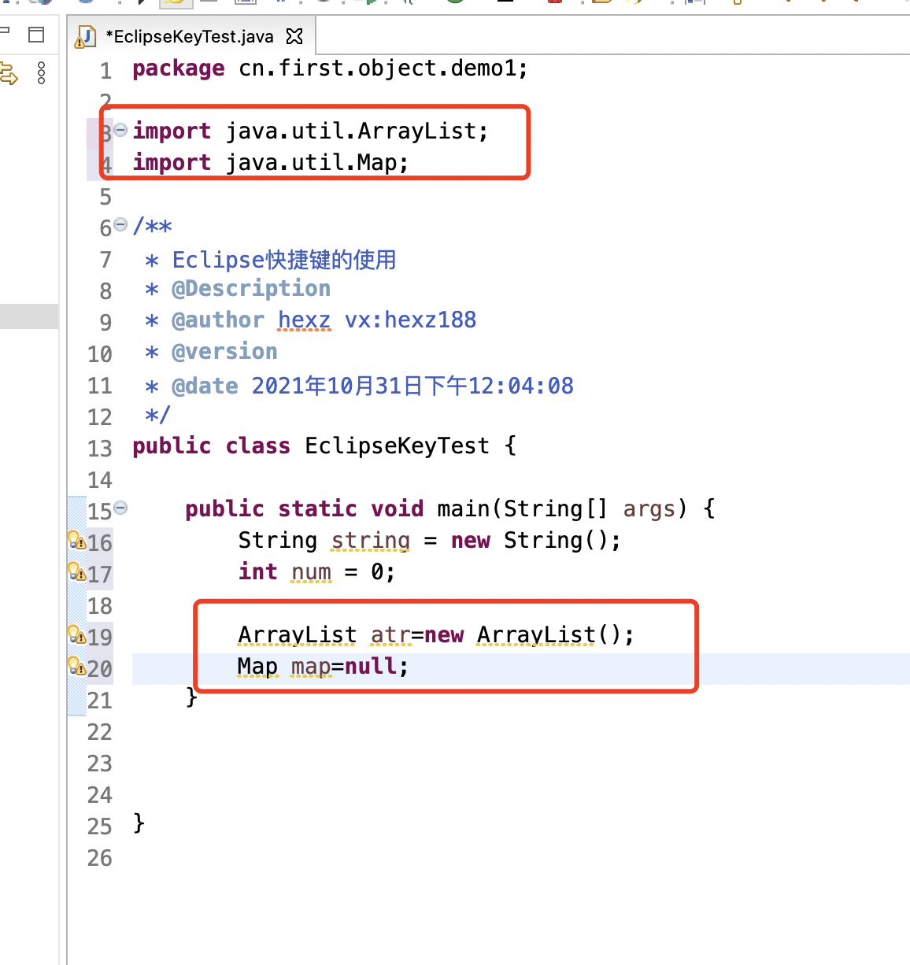Collapse the import statements fold on line 3
Image resolution: width=910 pixels, height=965 pixels.
pyautogui.click(x=120, y=130)
